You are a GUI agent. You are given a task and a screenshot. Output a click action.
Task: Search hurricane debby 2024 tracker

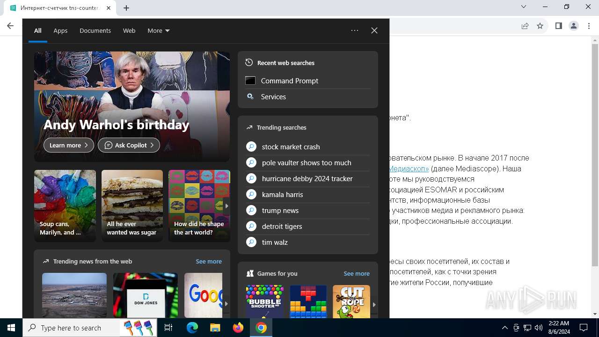click(308, 179)
